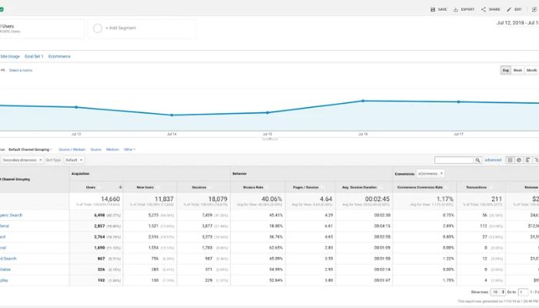Click the total users value 14,660
Screen dimensions: 539x308
[110, 199]
